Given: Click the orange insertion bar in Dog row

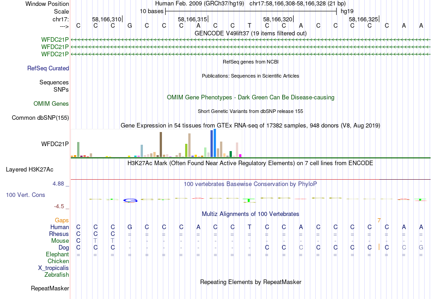Looking at the screenshot, I should 379,247.
